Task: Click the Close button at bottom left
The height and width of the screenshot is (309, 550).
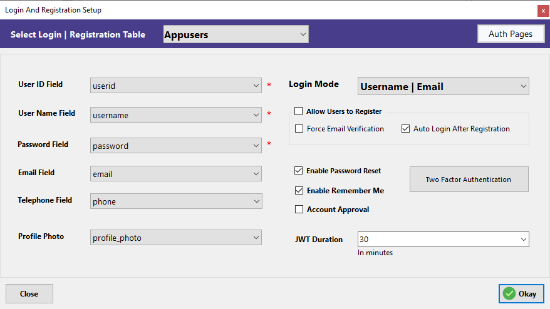Action: (29, 293)
